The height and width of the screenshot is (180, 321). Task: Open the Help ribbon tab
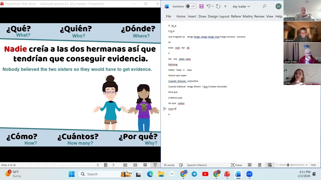pos(279,16)
